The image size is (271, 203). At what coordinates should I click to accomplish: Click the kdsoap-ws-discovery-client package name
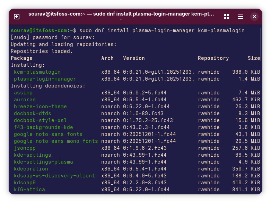[54, 176]
